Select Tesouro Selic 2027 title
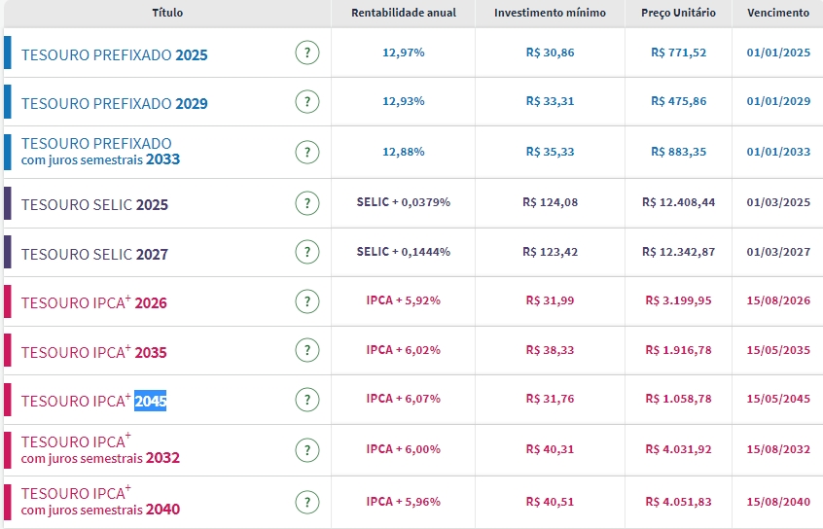 tap(94, 254)
